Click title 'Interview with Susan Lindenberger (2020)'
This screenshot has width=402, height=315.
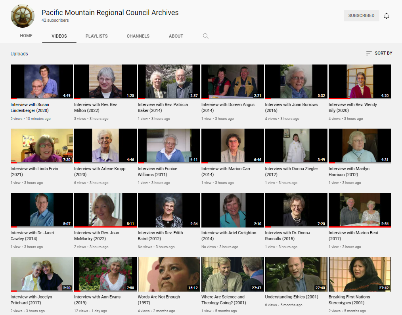[30, 108]
